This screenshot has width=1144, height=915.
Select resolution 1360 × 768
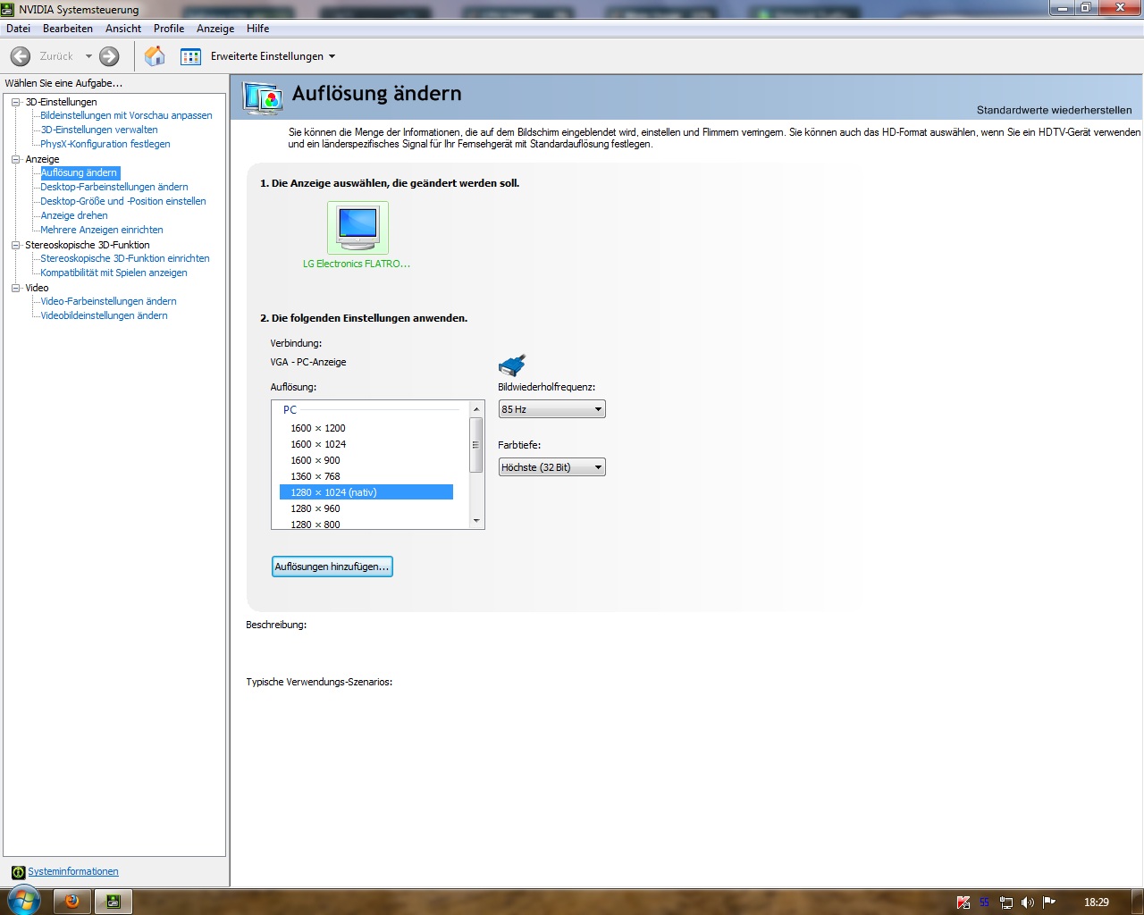(x=366, y=476)
